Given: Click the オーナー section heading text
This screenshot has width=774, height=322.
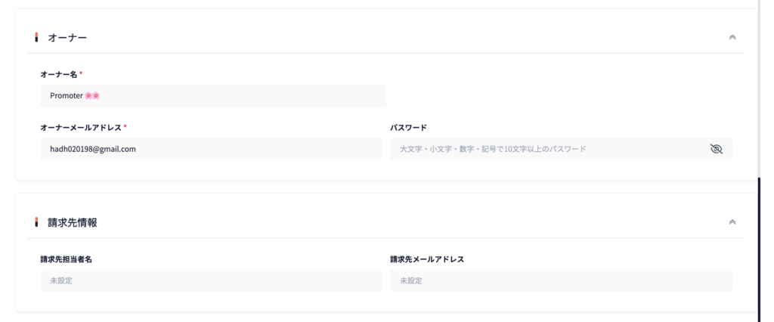Looking at the screenshot, I should pyautogui.click(x=67, y=37).
